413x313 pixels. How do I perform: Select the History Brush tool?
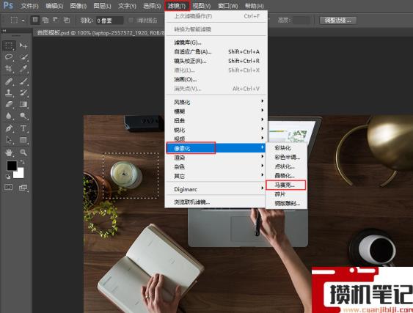coord(23,92)
